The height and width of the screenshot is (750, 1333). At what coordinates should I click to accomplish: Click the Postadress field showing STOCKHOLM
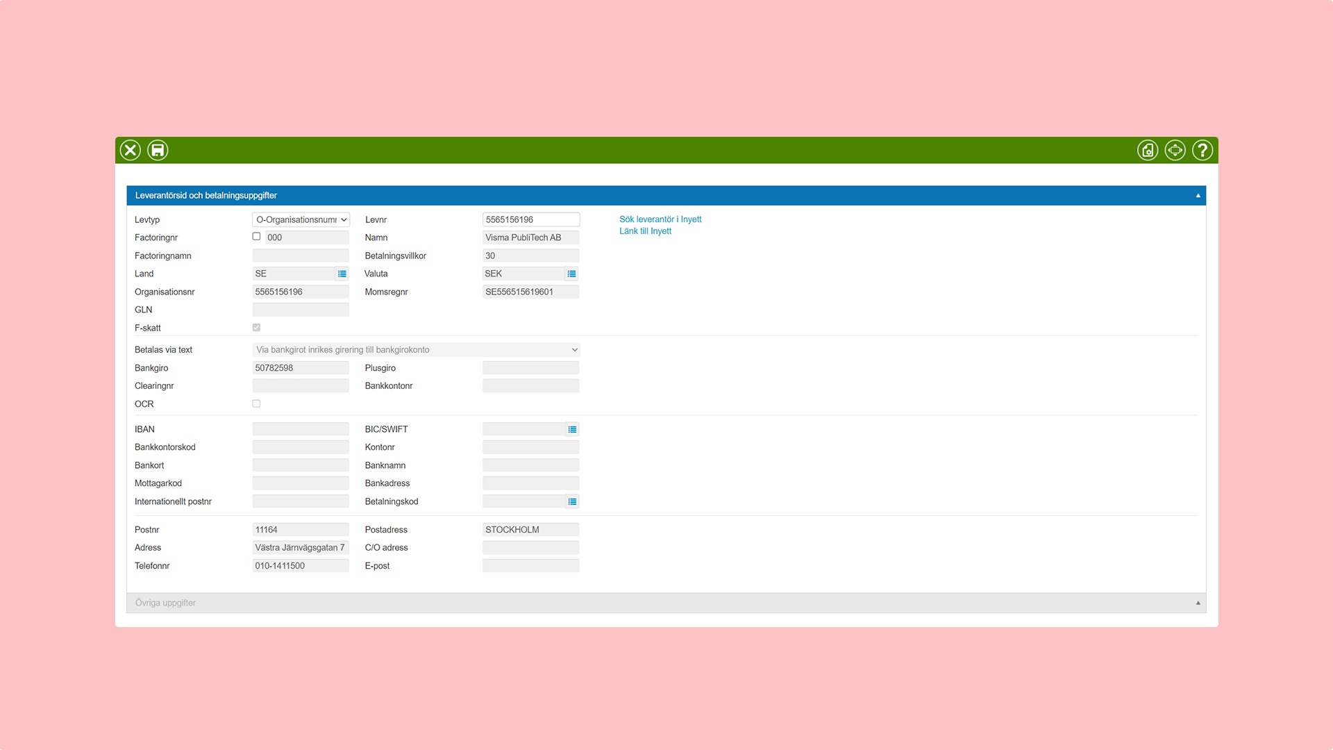coord(531,530)
